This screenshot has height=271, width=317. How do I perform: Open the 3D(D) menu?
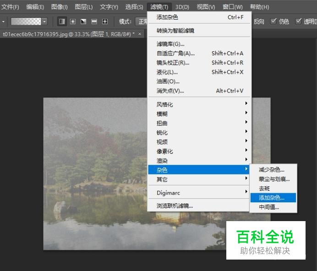182,7
